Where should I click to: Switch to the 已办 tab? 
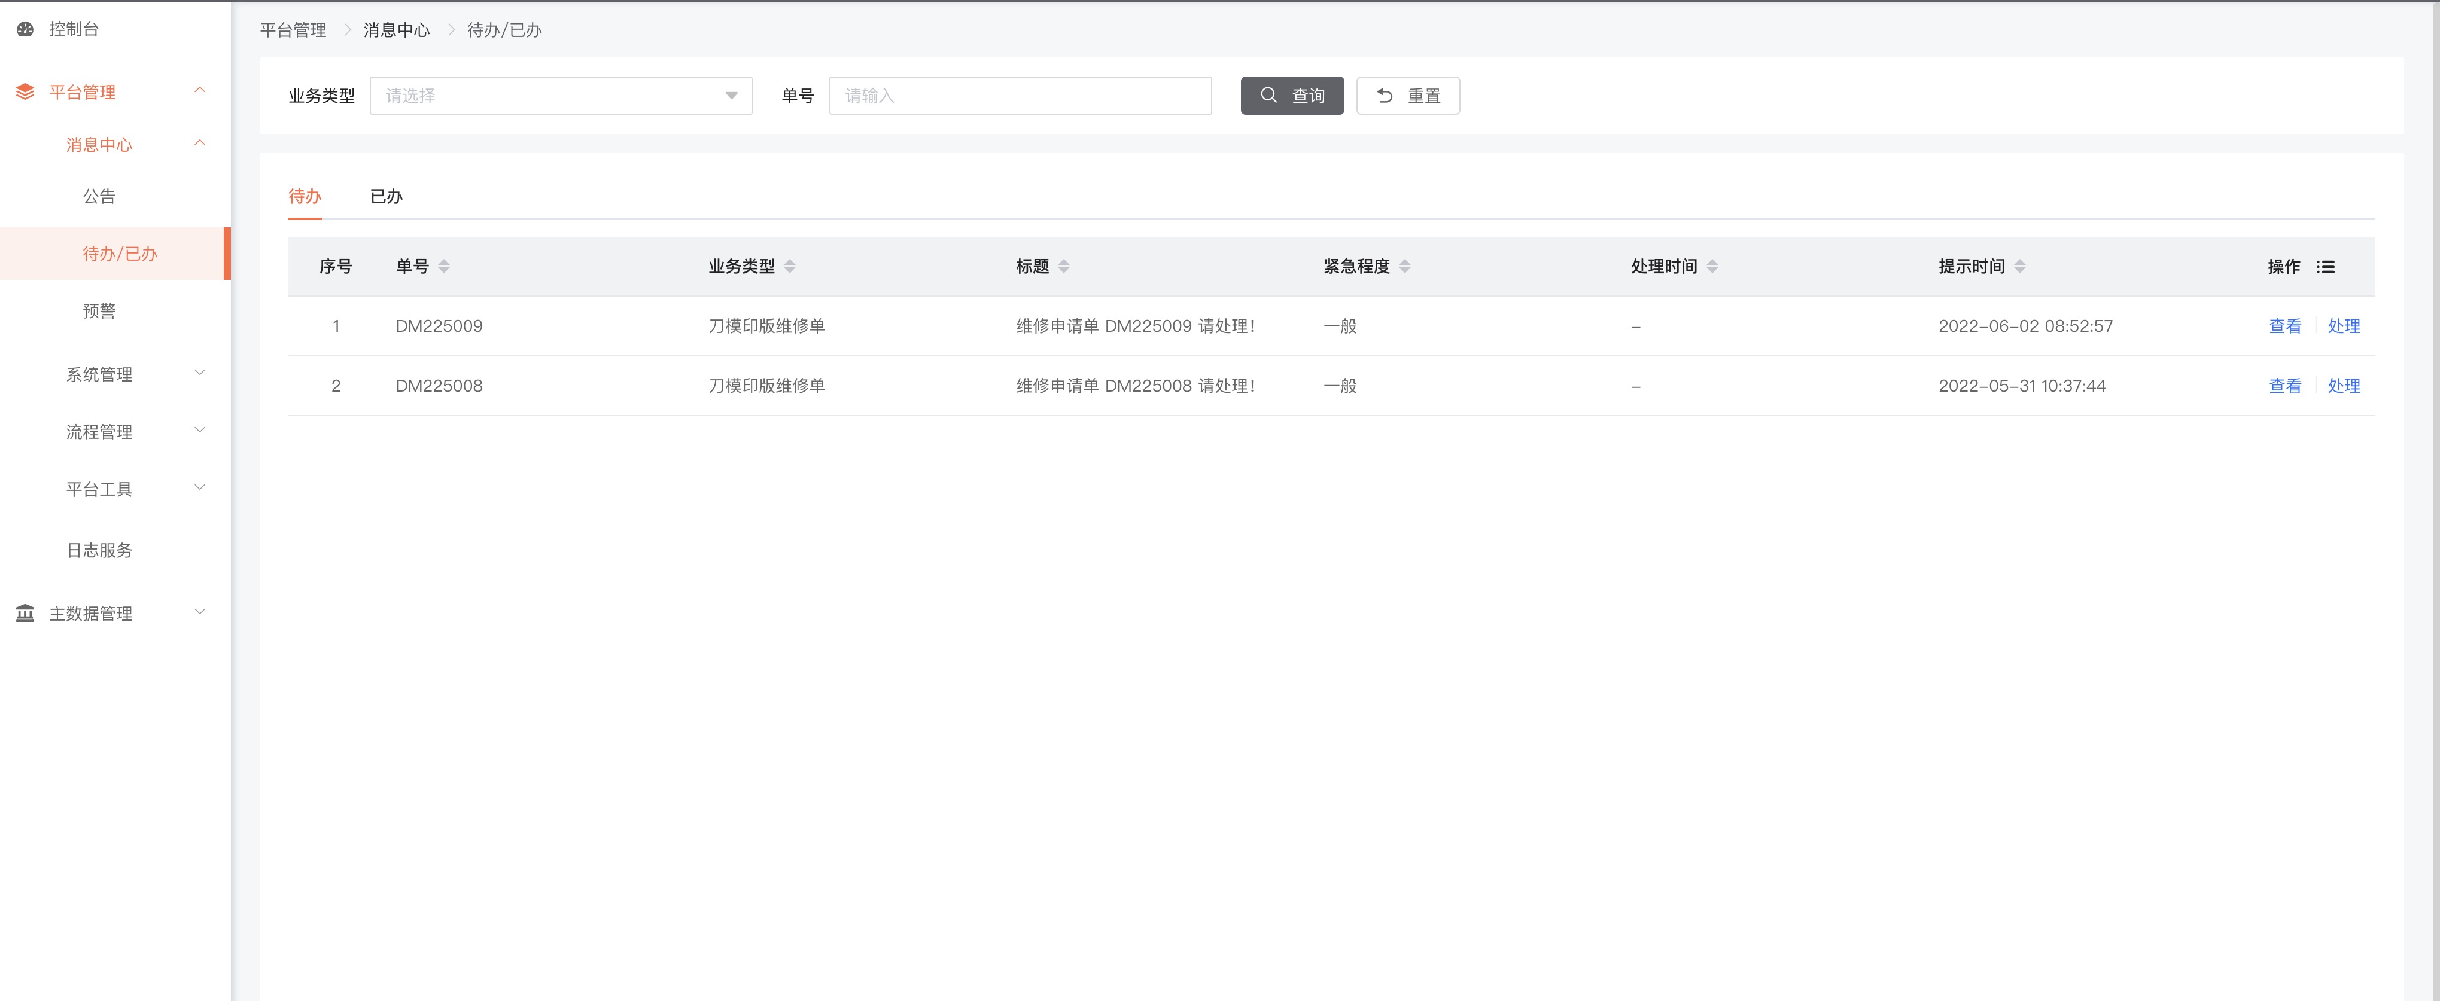[x=387, y=196]
